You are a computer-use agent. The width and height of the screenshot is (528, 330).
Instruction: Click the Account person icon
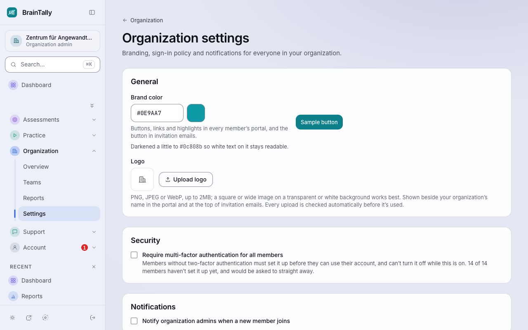[15, 247]
